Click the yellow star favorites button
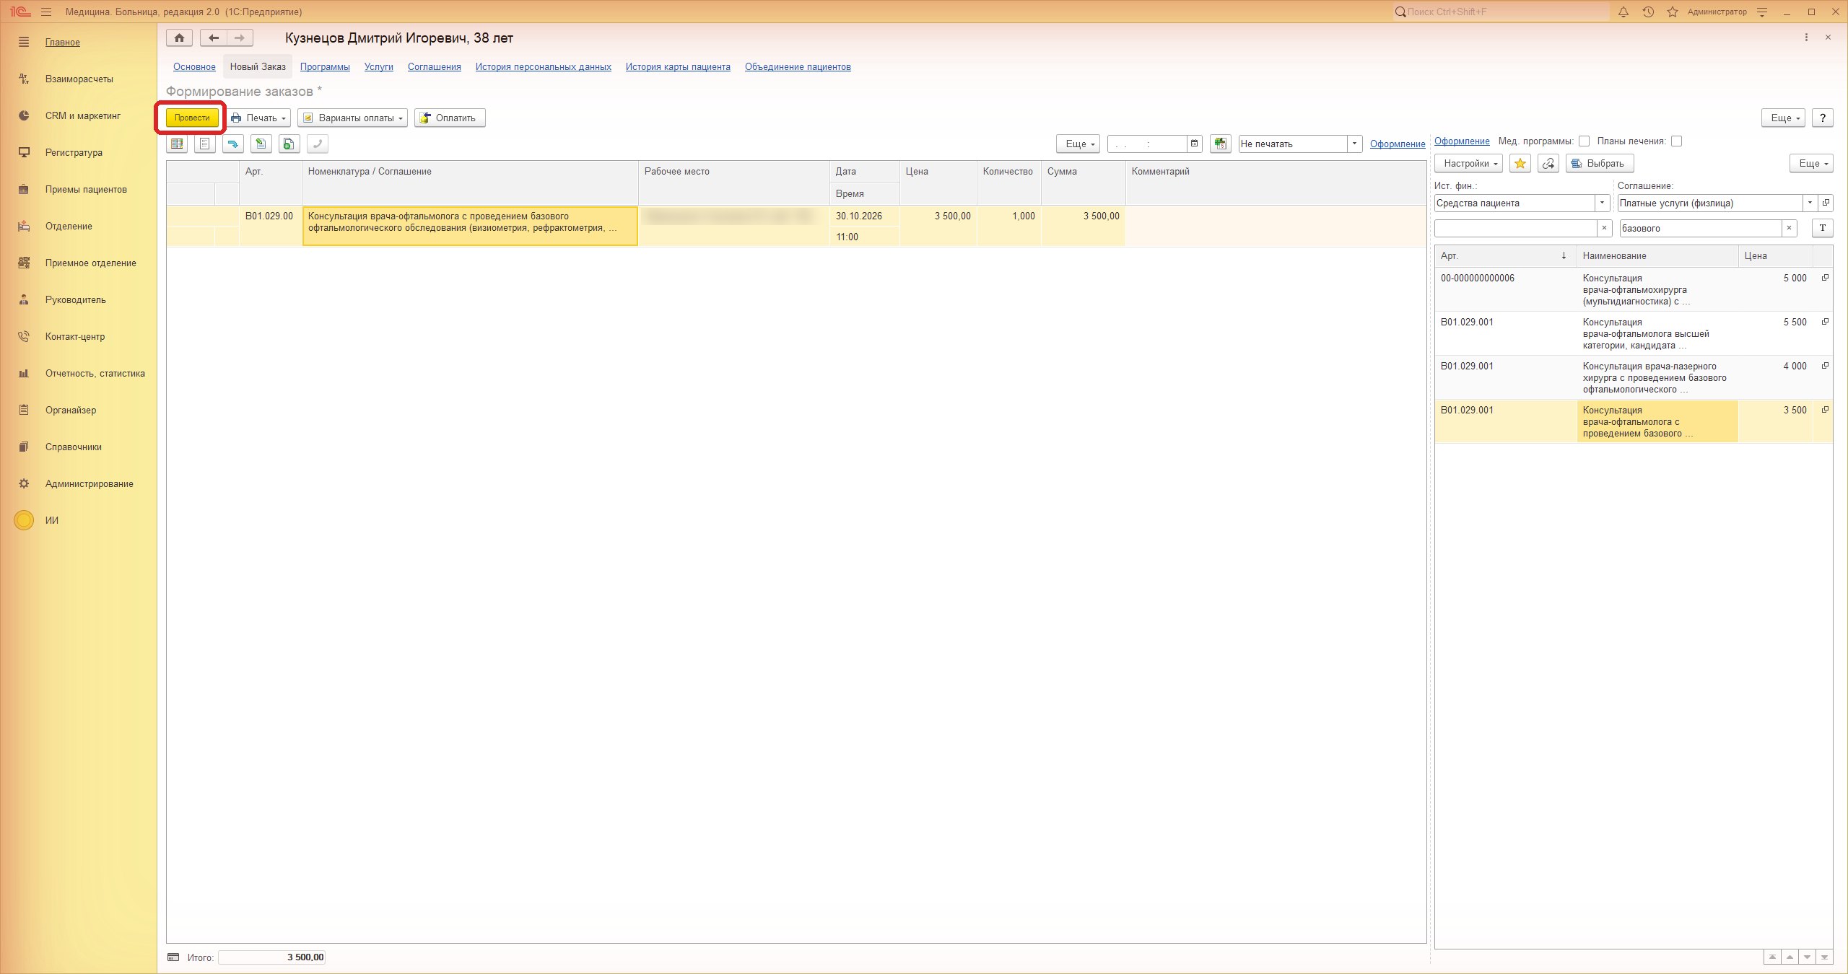The image size is (1848, 974). pos(1520,164)
